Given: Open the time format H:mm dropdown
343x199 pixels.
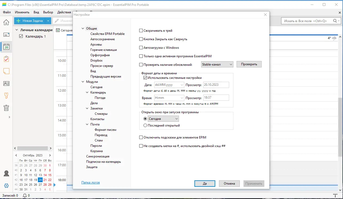Looking at the screenshot, I should tap(169, 98).
